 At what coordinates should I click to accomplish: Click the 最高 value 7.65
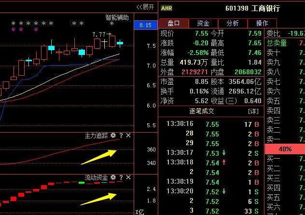coord(255,43)
